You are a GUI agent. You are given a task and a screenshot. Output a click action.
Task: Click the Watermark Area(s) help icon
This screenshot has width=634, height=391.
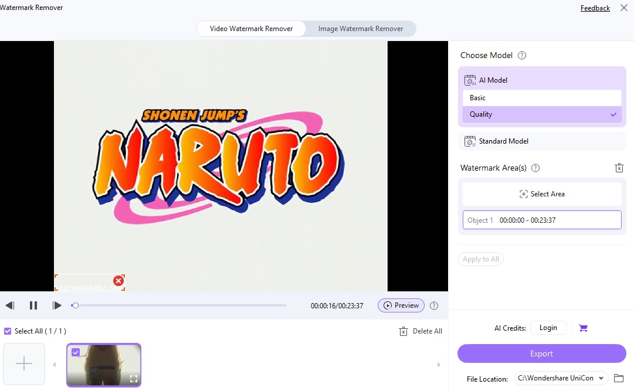pos(535,168)
